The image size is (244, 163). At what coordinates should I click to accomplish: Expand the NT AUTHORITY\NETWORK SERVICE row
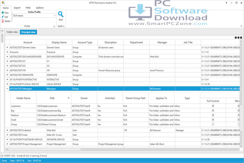point(7,139)
